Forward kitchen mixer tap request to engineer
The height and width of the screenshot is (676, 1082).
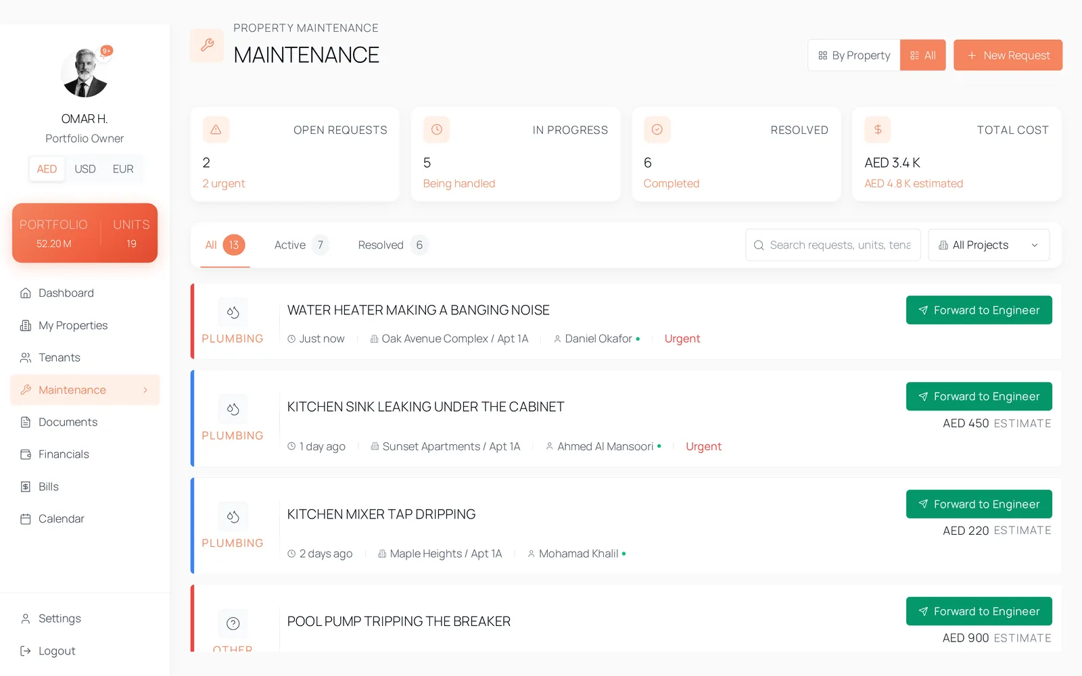[x=979, y=504]
